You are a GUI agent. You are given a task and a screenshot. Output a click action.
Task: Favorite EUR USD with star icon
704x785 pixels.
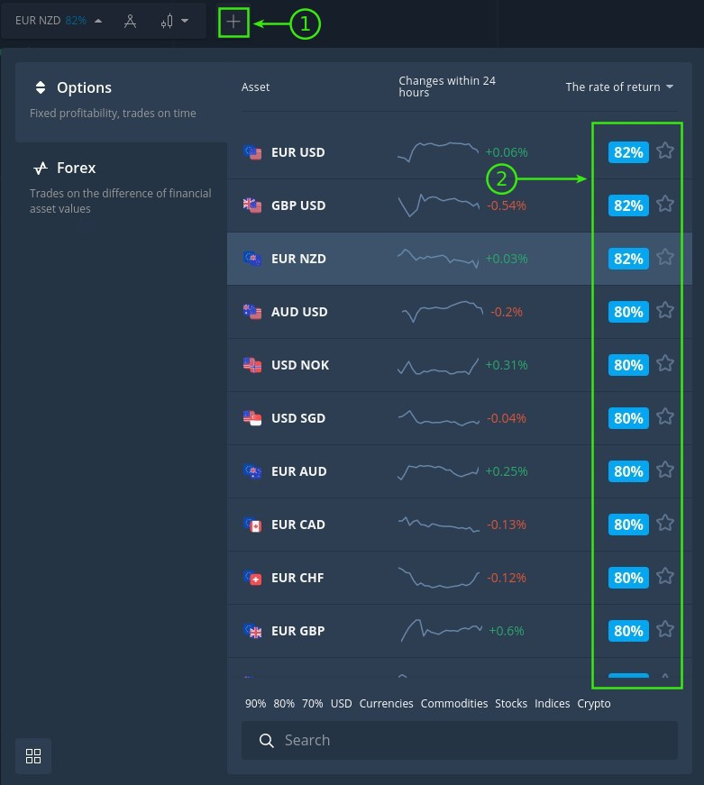[x=665, y=151]
